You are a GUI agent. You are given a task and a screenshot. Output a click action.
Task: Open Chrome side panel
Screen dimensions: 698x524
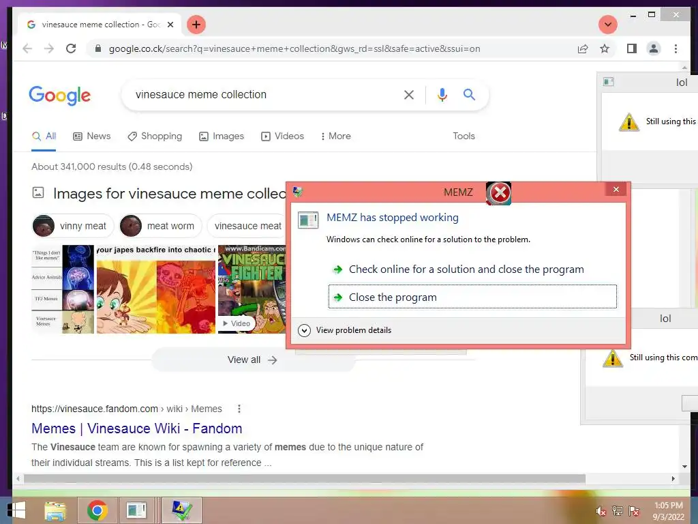coord(632,48)
